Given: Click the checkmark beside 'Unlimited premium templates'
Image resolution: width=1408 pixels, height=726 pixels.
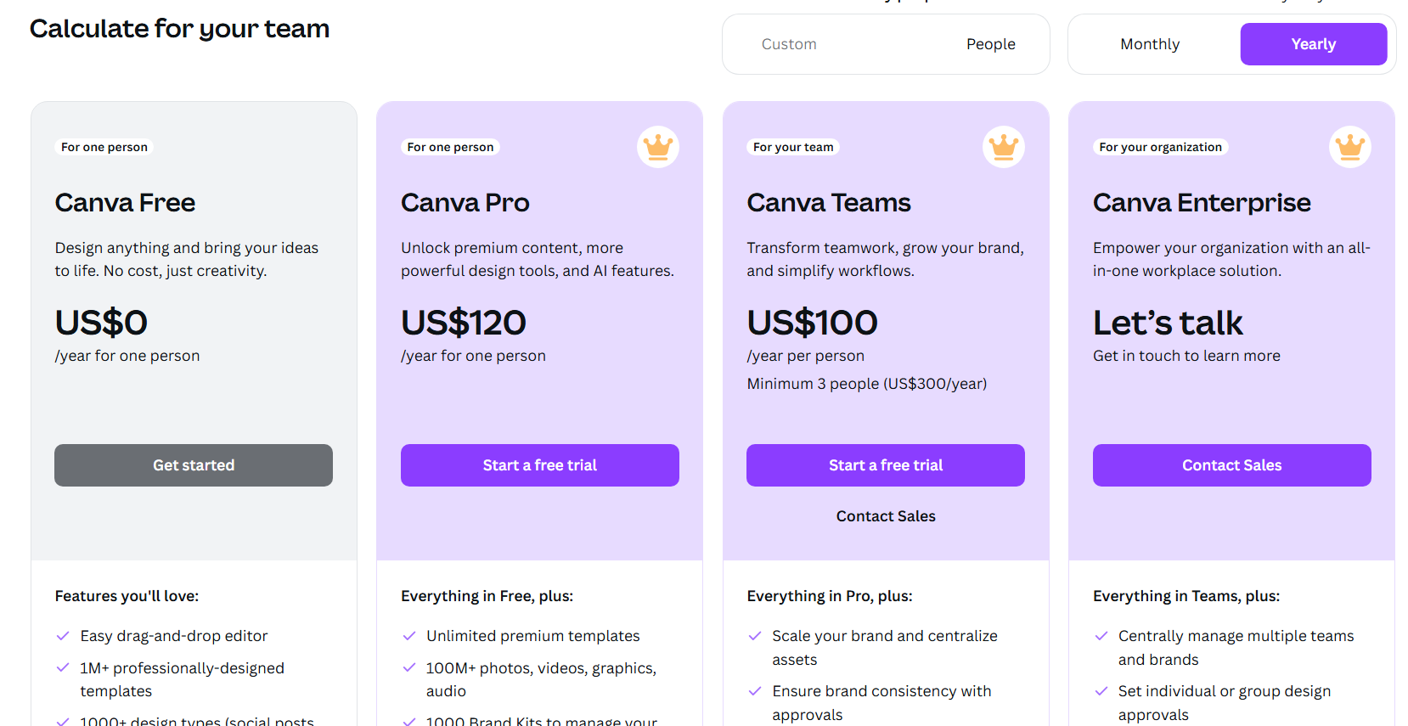Looking at the screenshot, I should click(x=409, y=635).
